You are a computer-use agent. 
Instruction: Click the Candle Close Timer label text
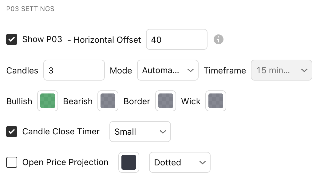click(x=61, y=132)
